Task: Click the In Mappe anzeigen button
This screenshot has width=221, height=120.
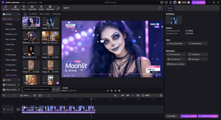Action: (189, 116)
